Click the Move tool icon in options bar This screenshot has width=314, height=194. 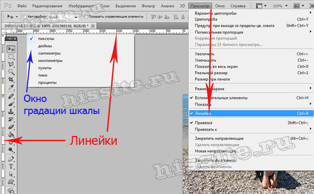tap(10, 16)
